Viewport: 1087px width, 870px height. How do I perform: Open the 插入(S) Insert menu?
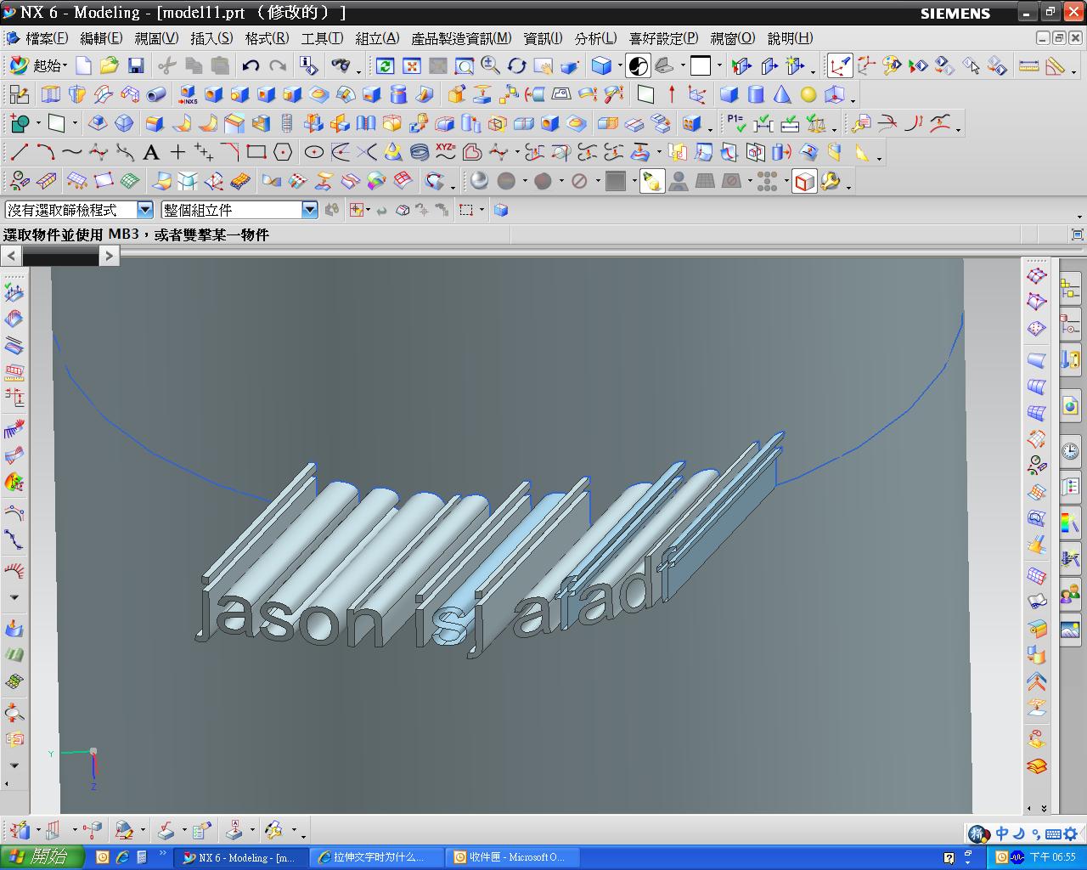click(211, 38)
